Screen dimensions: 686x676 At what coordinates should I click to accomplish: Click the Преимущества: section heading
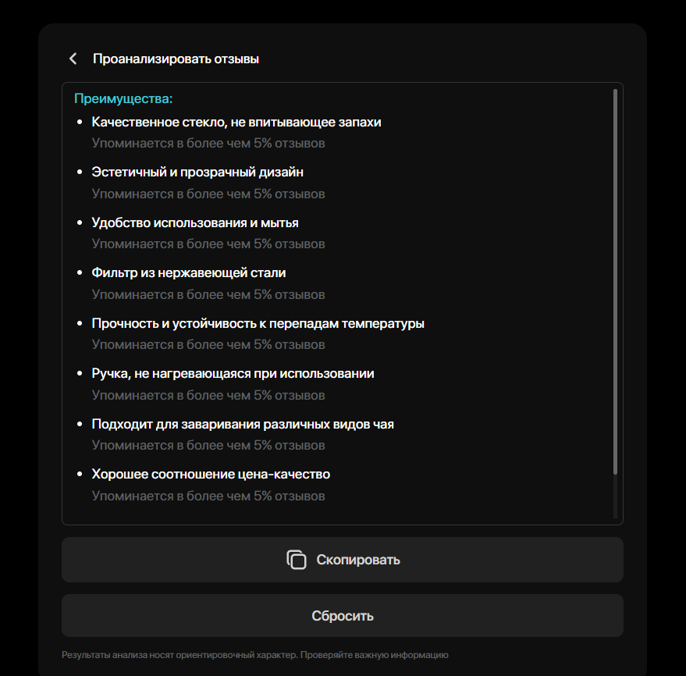(123, 98)
